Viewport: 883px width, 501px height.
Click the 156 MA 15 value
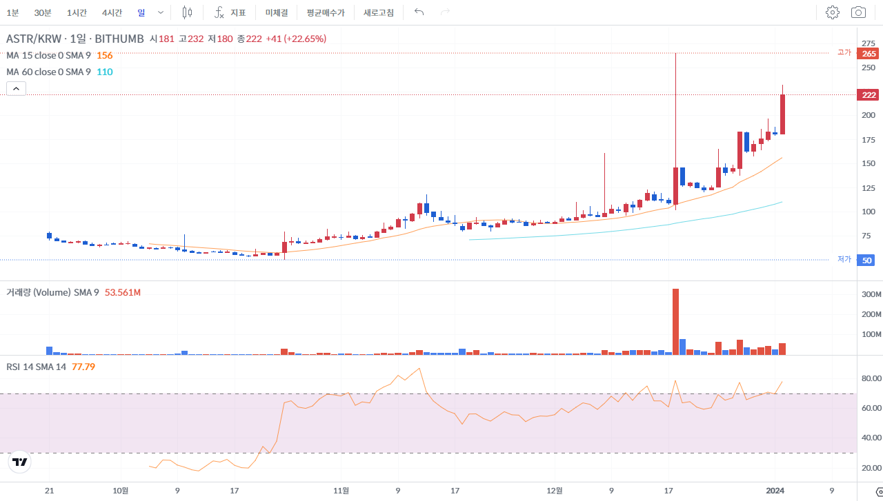(104, 55)
